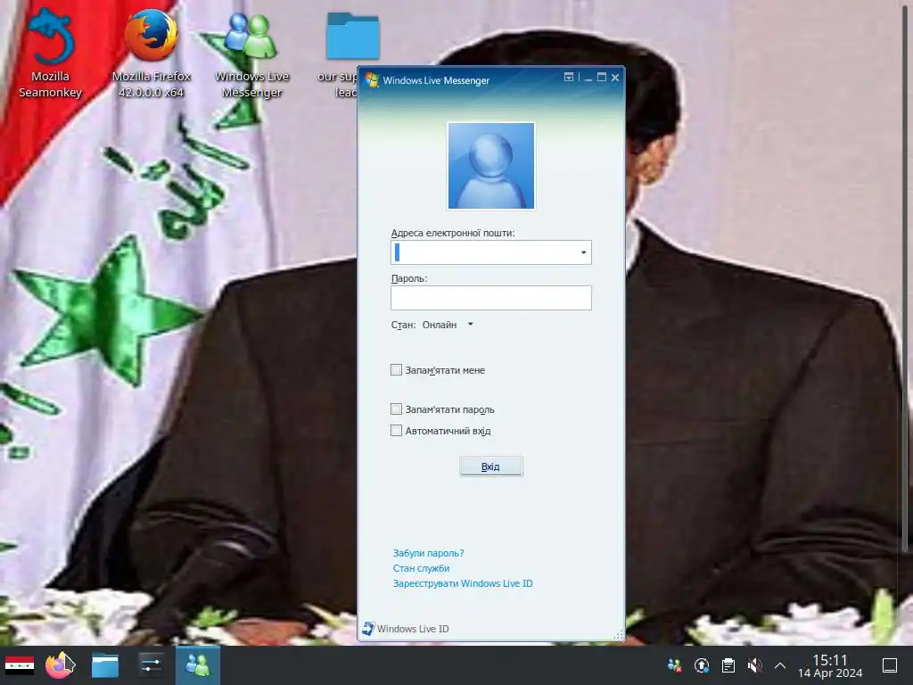
Task: Open the Mozilla Firefox 42 desktop icon
Action: (x=152, y=53)
